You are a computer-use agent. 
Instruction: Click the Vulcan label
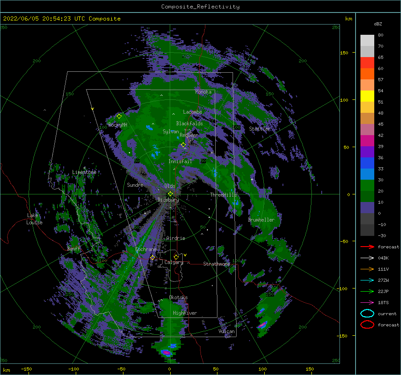coord(227,331)
